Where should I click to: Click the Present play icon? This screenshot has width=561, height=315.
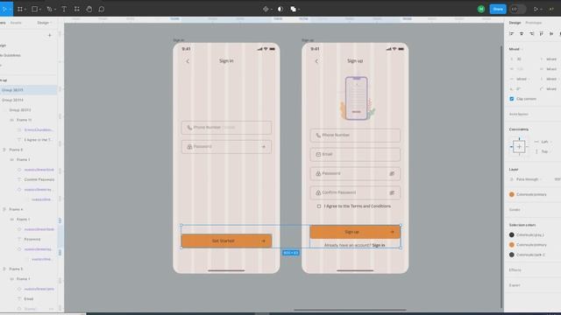tap(536, 9)
